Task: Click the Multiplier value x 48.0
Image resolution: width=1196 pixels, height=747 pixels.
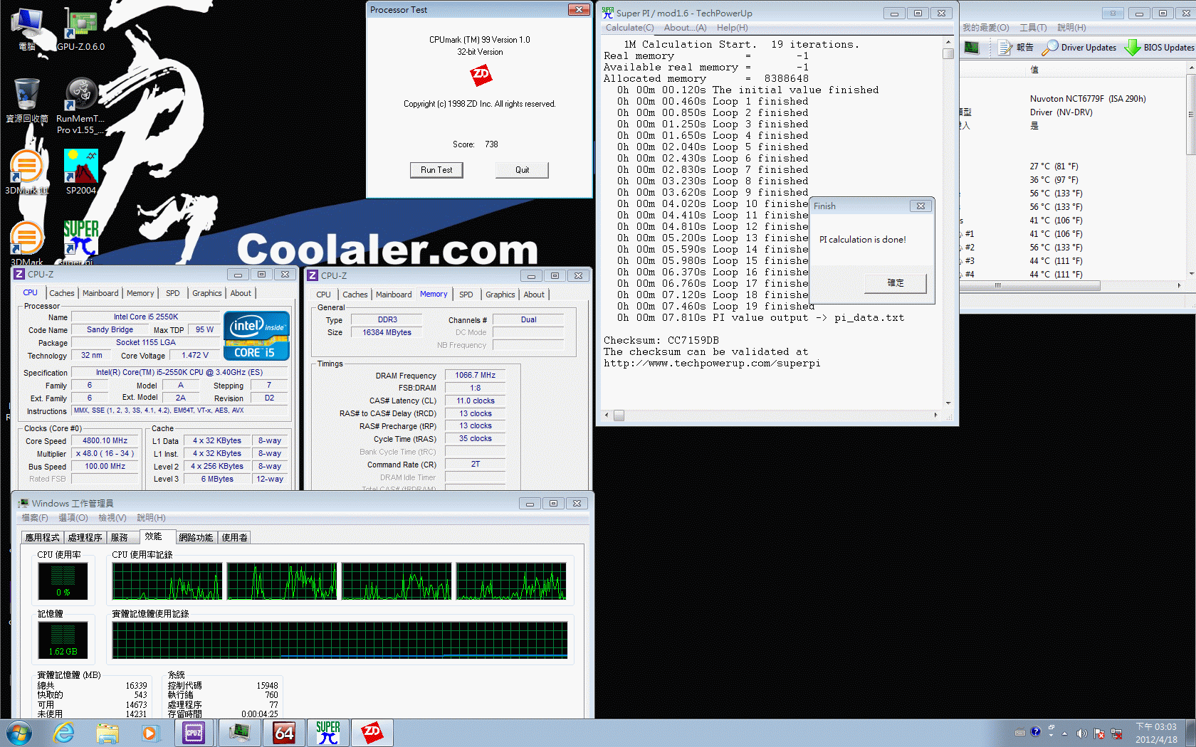Action: coord(105,454)
